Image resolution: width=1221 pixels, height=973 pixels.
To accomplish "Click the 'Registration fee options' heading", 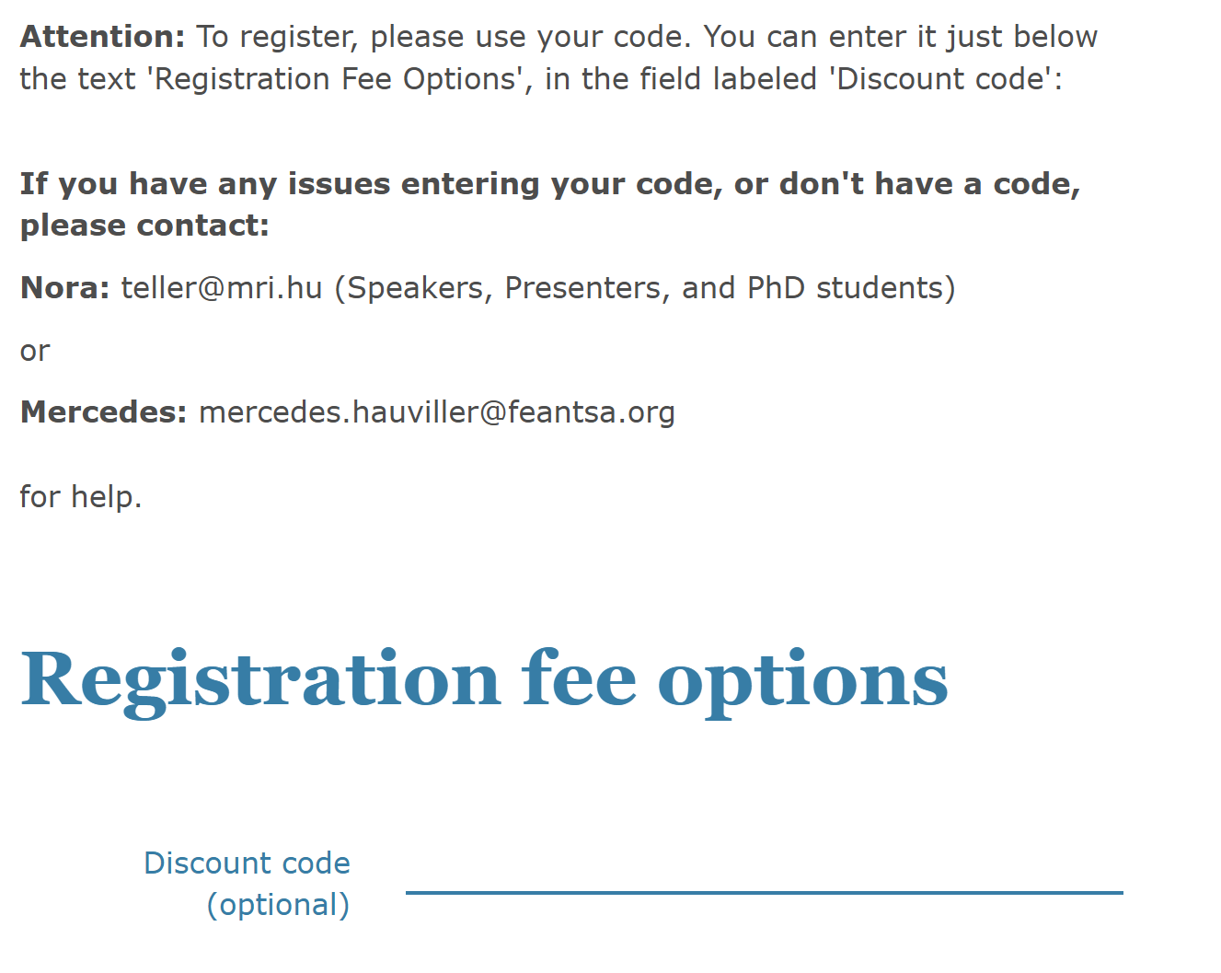I will pos(484,681).
